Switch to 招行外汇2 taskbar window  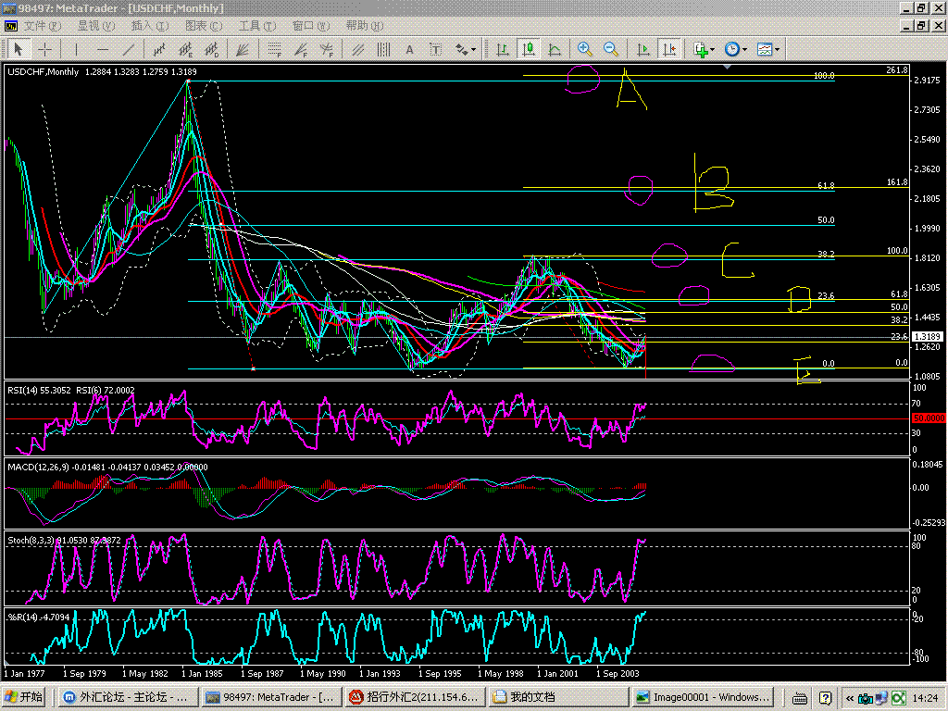pos(414,697)
